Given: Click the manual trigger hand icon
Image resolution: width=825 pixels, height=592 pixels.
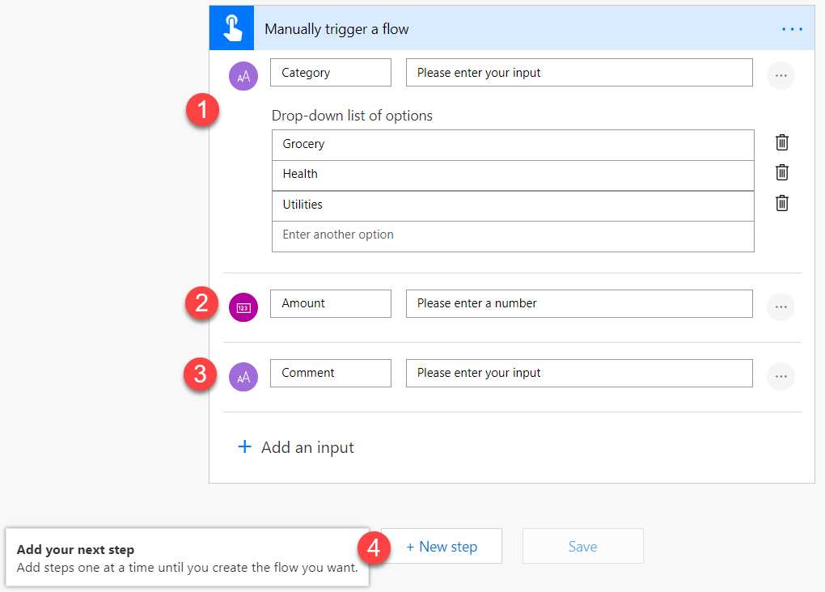Looking at the screenshot, I should pos(231,28).
